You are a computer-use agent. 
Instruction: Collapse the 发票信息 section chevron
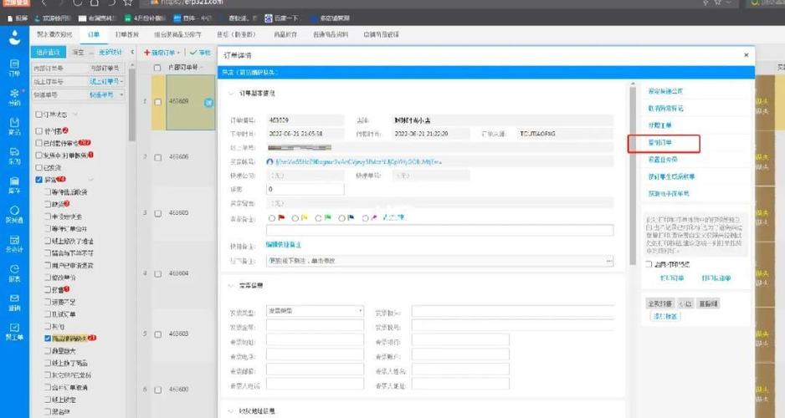231,286
